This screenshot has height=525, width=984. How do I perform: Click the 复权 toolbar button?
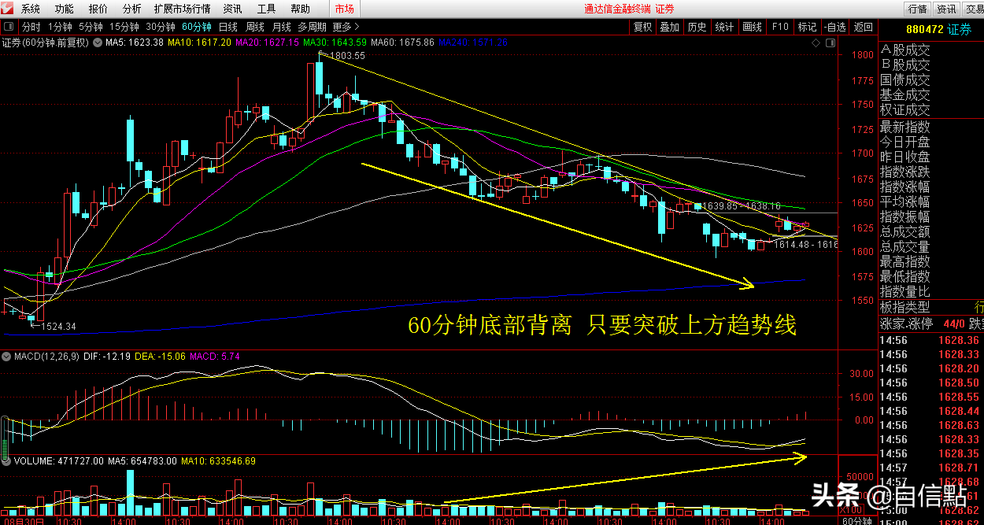click(642, 27)
